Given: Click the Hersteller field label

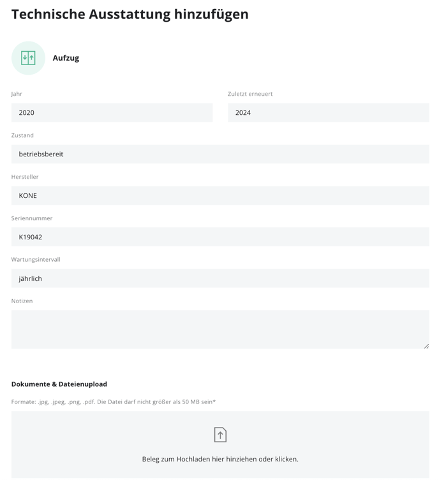Looking at the screenshot, I should tap(25, 177).
